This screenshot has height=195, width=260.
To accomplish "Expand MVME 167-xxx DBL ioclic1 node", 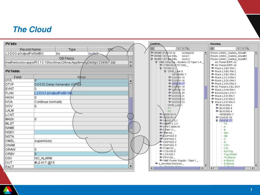I will 152,56.
